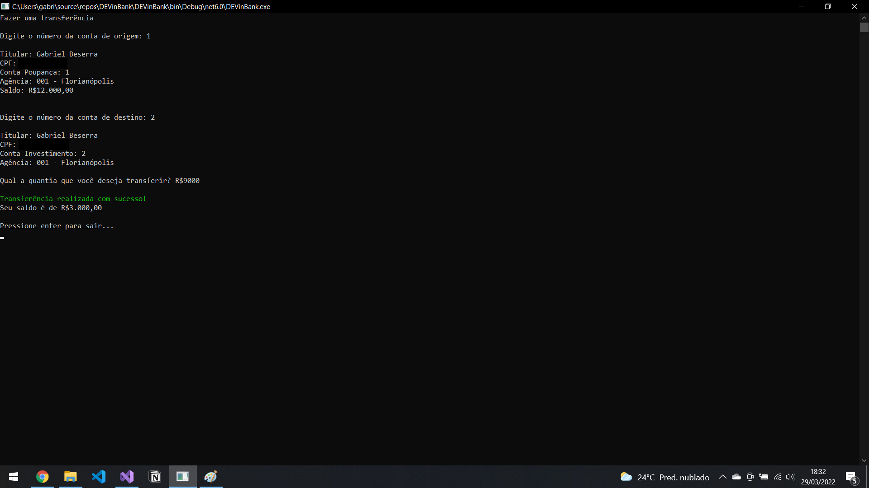
Task: Open Wi-Fi network list from the tray
Action: tap(777, 477)
